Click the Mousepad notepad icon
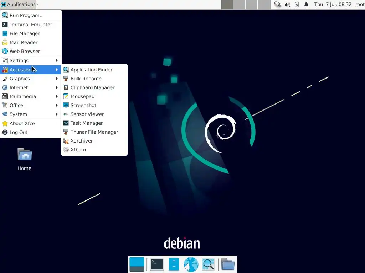This screenshot has height=273, width=365. pyautogui.click(x=66, y=96)
